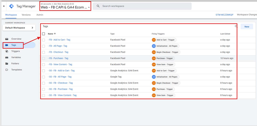Click the All accounts breadcrumb link
The image size is (257, 126).
[46, 4]
